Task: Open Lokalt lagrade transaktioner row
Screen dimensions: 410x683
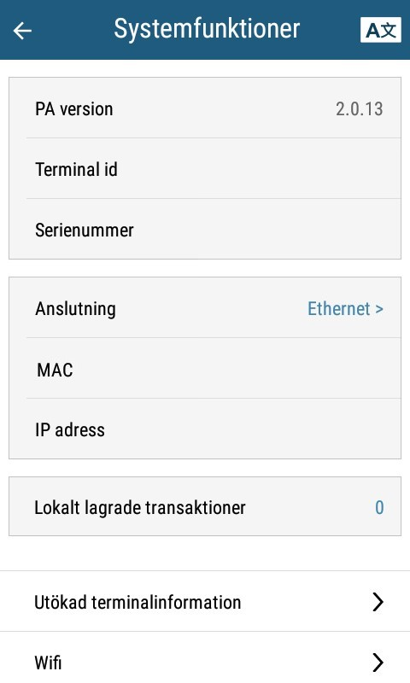Action: coord(205,506)
